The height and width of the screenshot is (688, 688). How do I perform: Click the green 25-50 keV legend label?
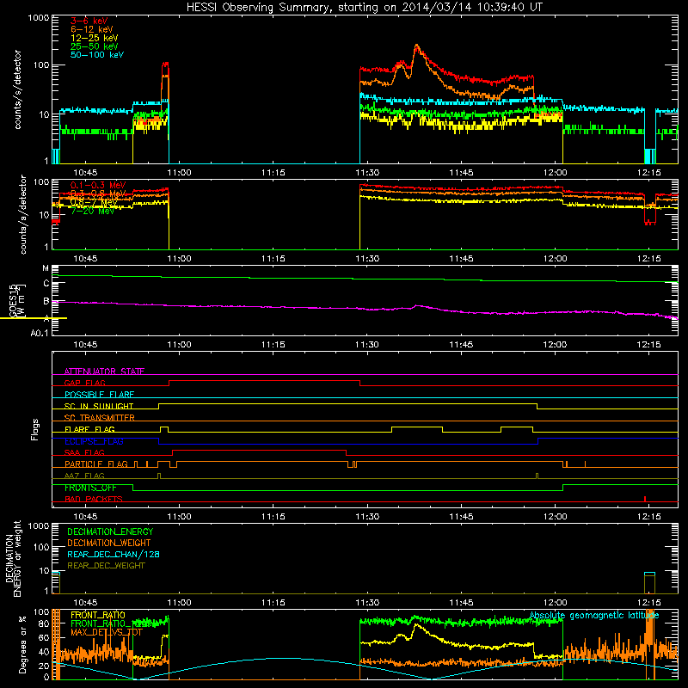click(95, 46)
